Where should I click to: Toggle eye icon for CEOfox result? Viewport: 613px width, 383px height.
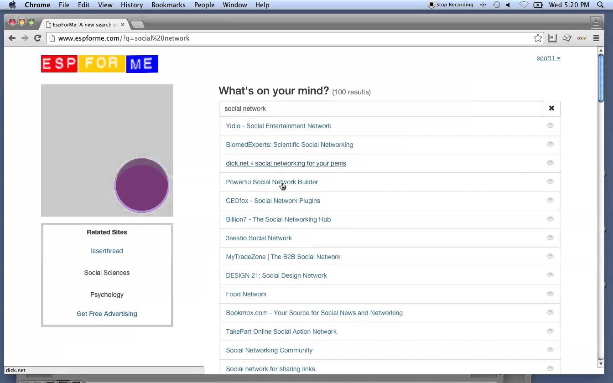point(550,200)
